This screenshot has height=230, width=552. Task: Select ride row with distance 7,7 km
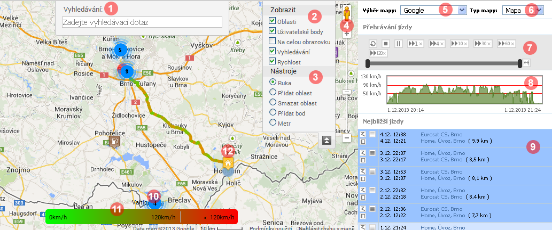[455, 212]
